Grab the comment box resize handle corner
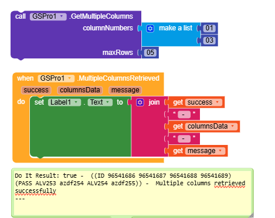Screen dimensions: 275x218 point(250,215)
